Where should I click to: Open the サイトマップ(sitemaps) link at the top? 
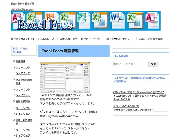pyautogui.click(x=22, y=10)
